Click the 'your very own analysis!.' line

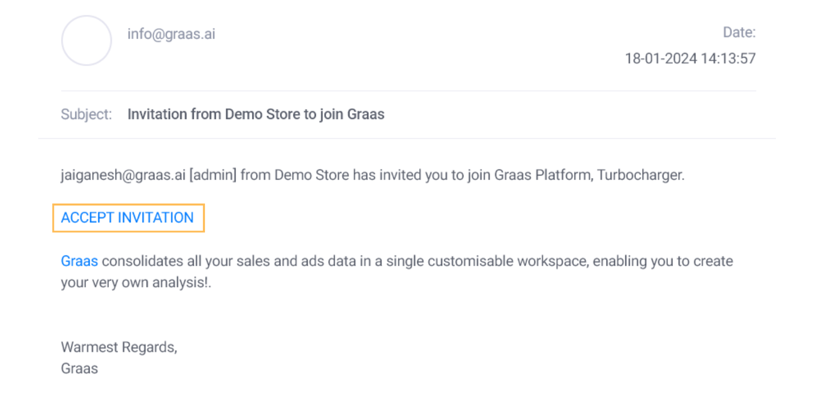coord(136,283)
